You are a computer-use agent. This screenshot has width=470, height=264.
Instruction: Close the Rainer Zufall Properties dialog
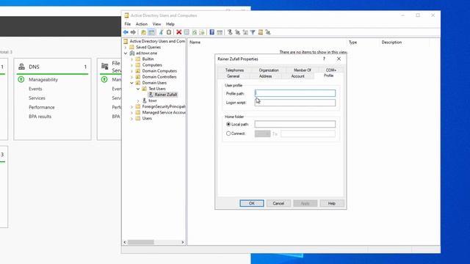point(339,59)
